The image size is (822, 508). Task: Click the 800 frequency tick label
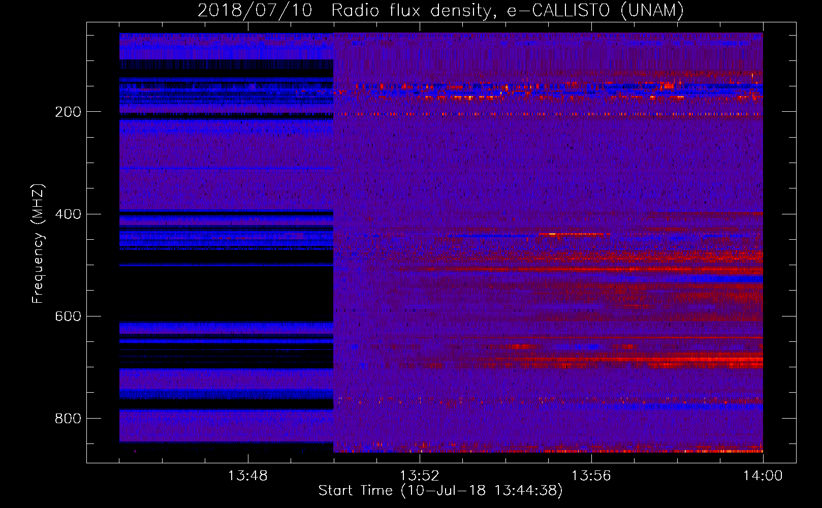click(x=68, y=418)
